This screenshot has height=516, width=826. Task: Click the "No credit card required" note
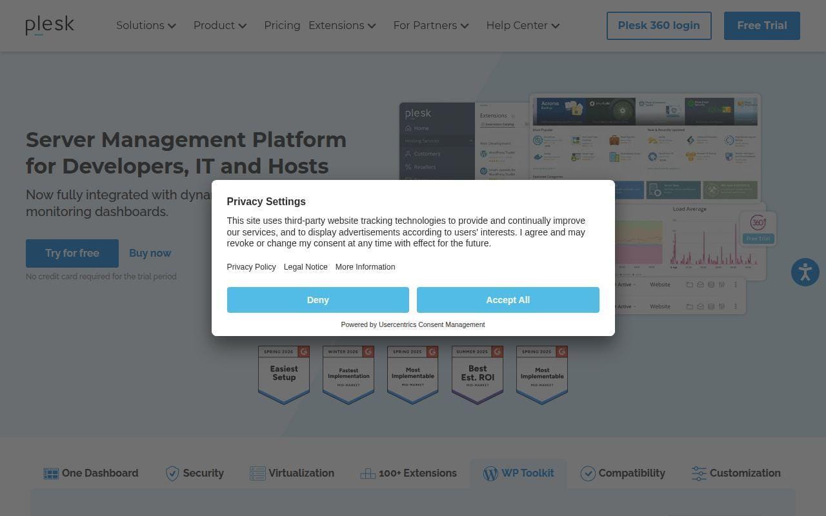click(101, 277)
